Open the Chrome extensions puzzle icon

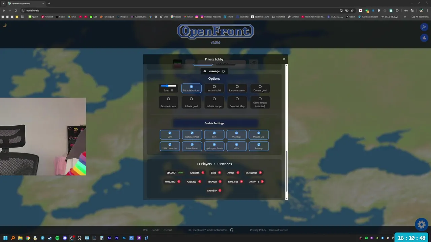point(397,10)
